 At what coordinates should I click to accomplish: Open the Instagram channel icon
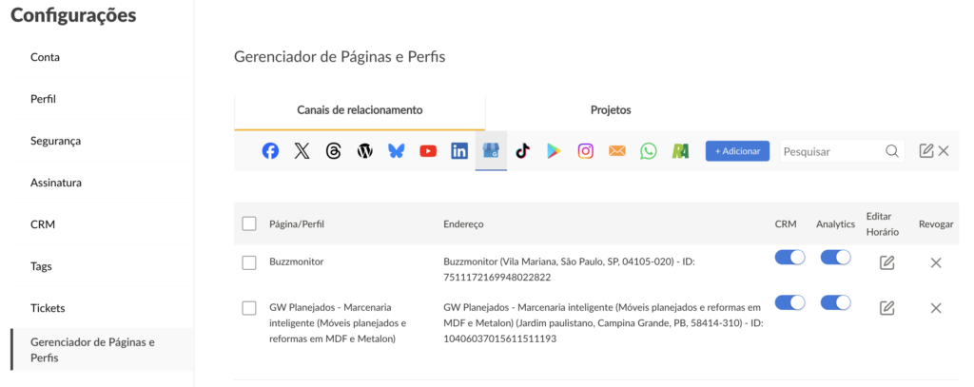[586, 151]
